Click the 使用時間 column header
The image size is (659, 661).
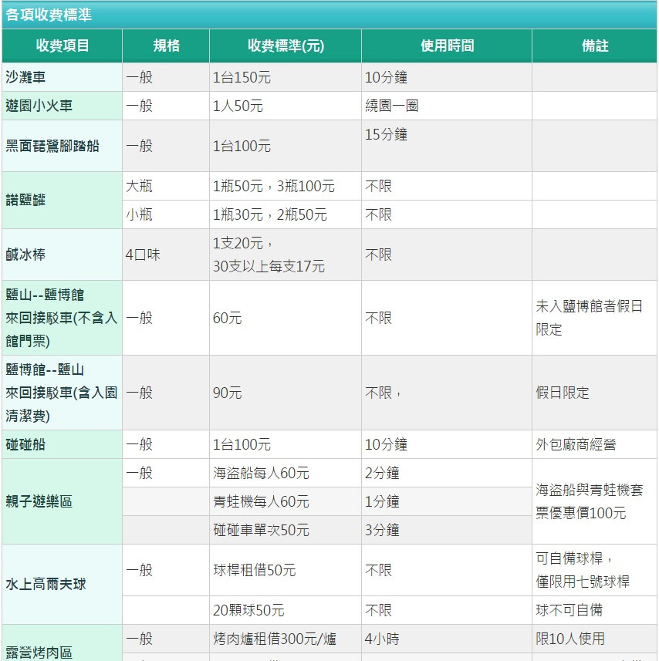pos(447,46)
